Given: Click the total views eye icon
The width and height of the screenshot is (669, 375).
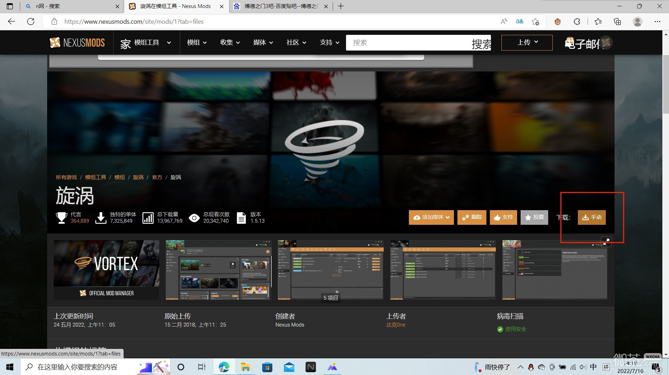Looking at the screenshot, I should coord(194,218).
